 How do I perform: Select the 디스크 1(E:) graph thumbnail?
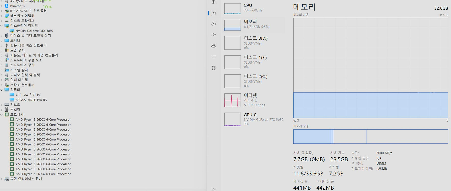click(233, 62)
